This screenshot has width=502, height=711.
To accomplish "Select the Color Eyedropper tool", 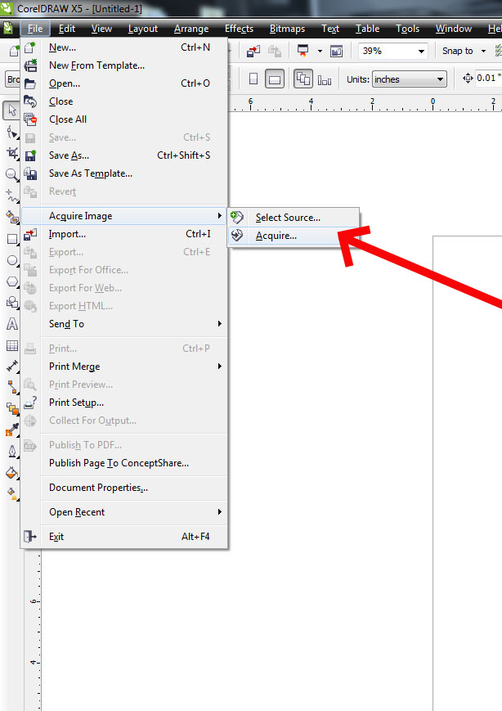I will tap(11, 430).
